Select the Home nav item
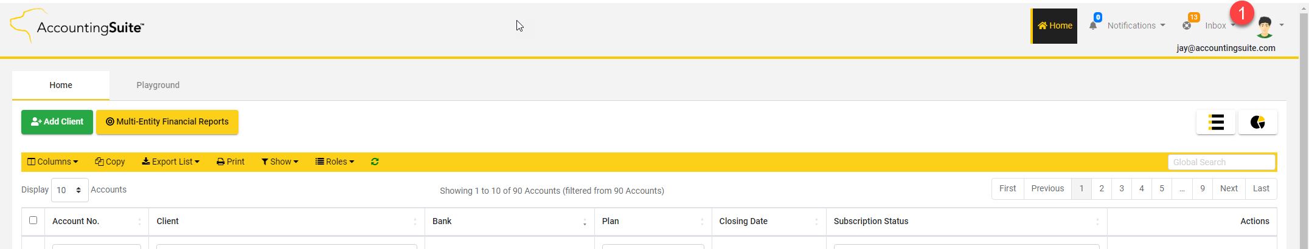Viewport: 1309px width, 249px height. click(x=1055, y=26)
